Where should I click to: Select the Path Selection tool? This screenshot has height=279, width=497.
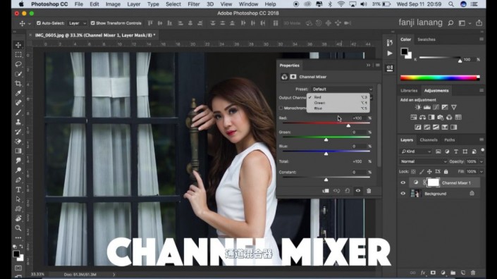18,199
